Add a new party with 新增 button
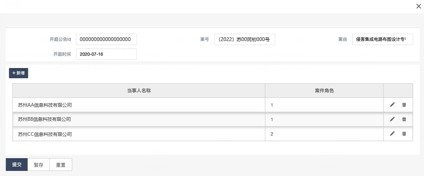The height and width of the screenshot is (176, 424). tap(18, 73)
